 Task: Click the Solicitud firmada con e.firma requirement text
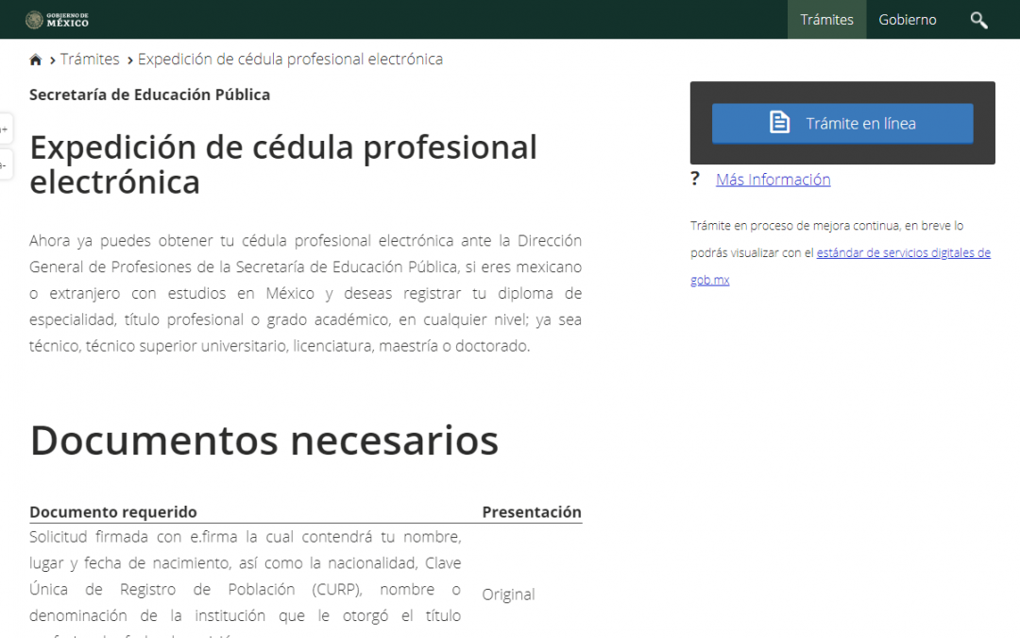tap(246, 583)
